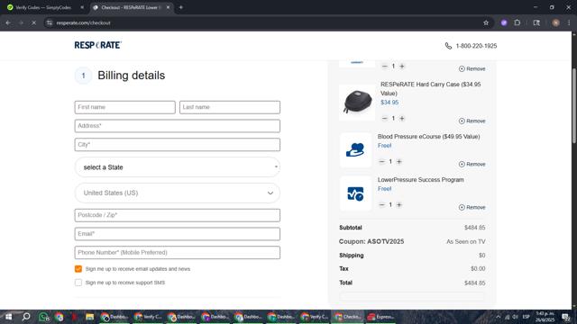
Task: Click the Postcode / Zip field
Action: [178, 215]
